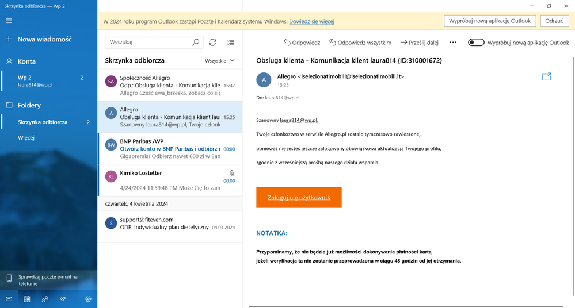This screenshot has width=575, height=308.
Task: Click laura814@wp.pl link in greeting
Action: 299,120
